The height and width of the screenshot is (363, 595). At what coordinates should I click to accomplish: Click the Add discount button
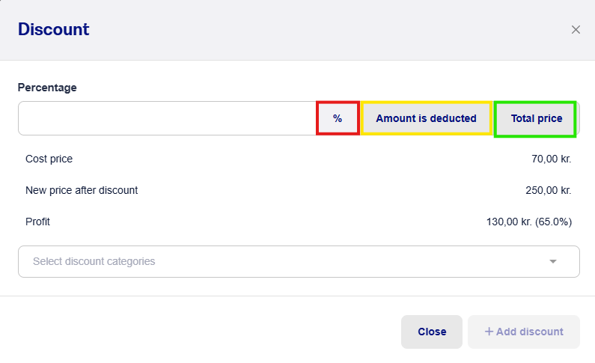[x=524, y=332]
